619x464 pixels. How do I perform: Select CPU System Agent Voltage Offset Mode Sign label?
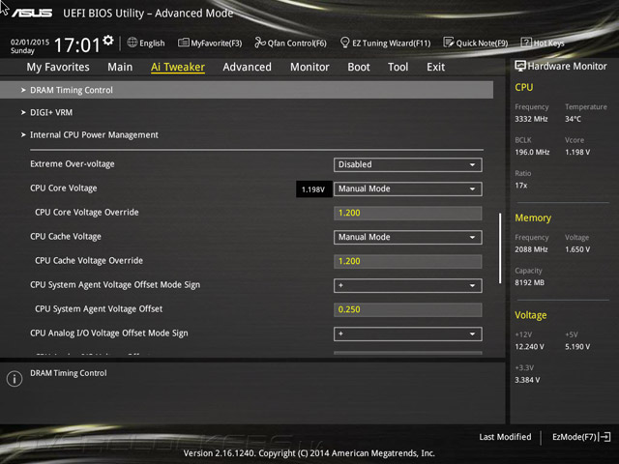coord(115,285)
